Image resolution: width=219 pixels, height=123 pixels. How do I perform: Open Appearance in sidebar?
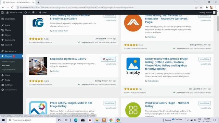coord(10,51)
